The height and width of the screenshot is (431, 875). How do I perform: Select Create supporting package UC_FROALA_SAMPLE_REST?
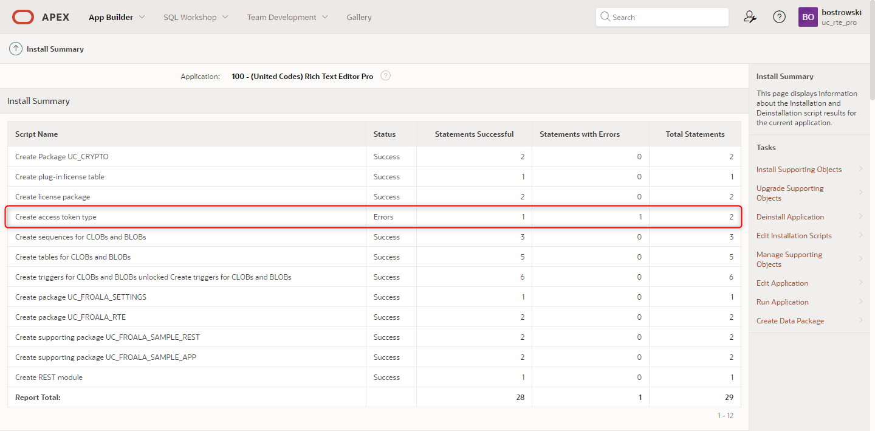click(108, 337)
